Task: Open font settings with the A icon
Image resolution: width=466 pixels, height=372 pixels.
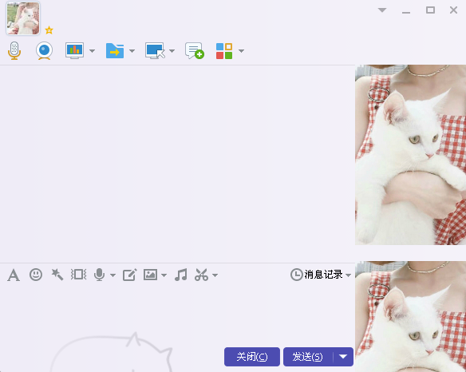Action: 14,275
